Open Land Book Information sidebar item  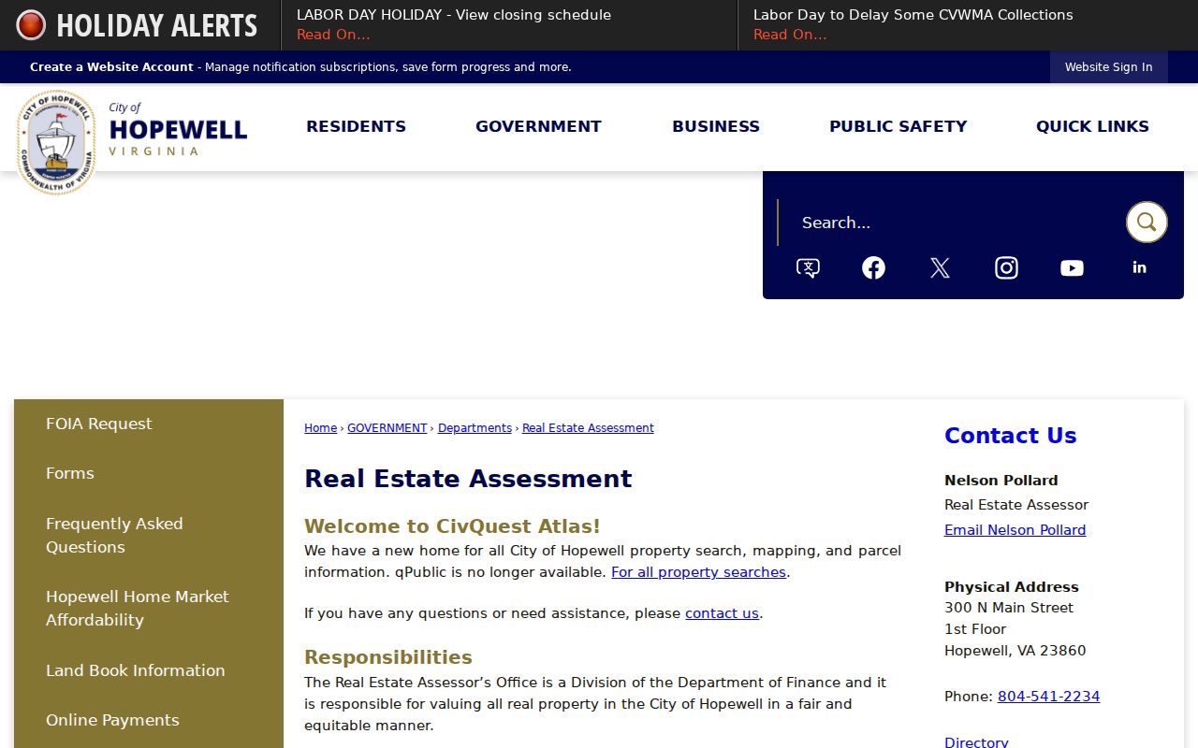pos(149,670)
